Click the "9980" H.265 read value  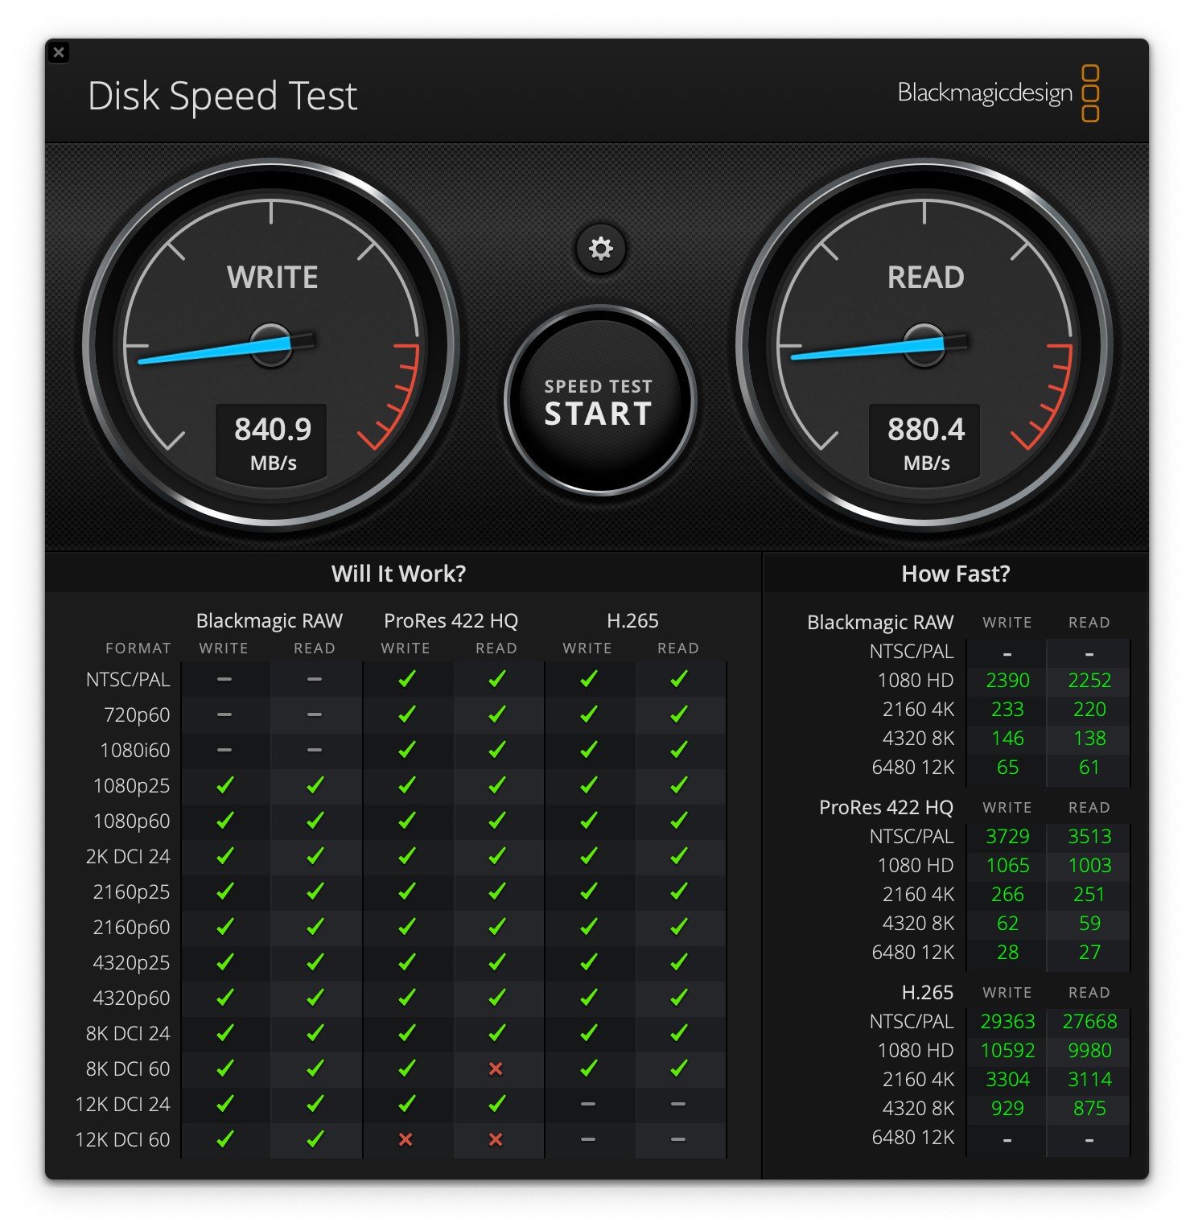pos(1089,1051)
